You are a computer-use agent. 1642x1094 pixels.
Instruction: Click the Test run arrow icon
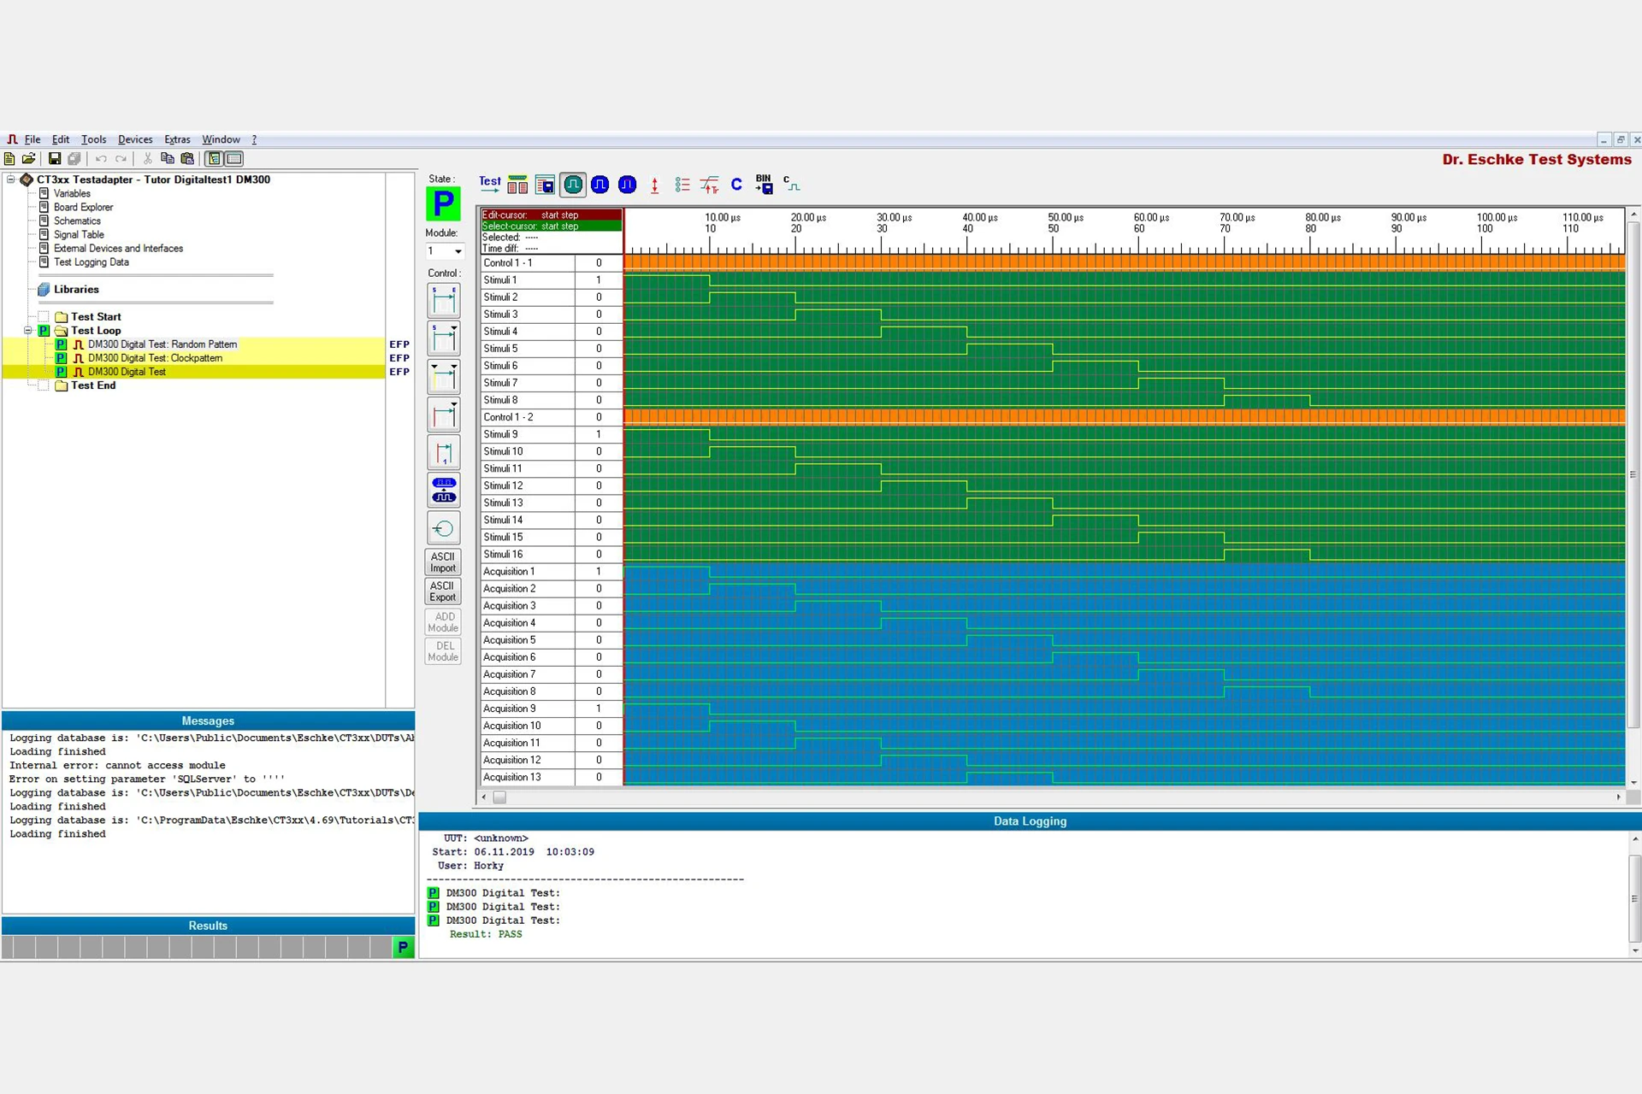(x=490, y=184)
